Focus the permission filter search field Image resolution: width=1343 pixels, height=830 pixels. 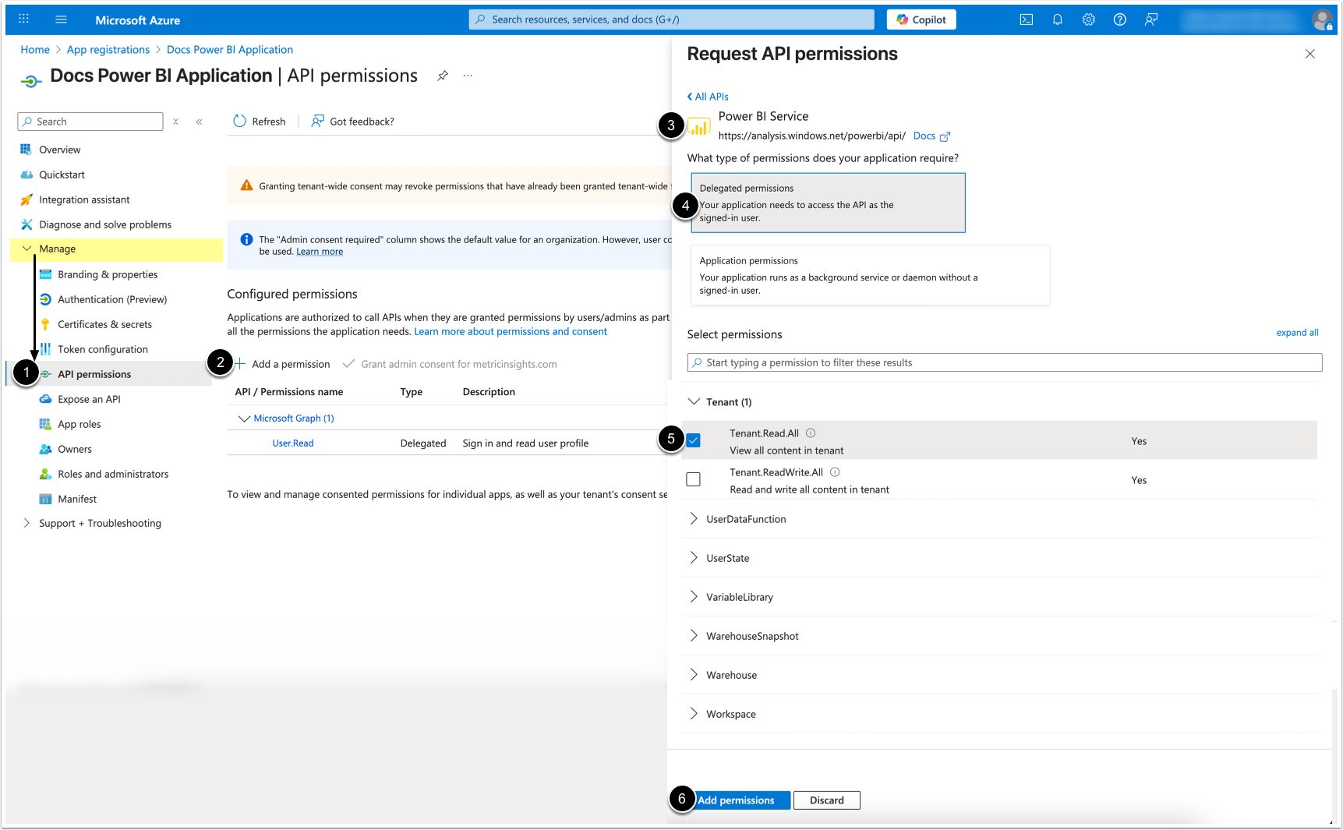click(1005, 362)
